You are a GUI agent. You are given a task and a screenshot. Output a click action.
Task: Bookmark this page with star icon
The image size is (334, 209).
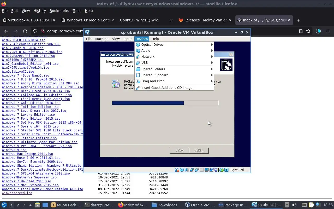click(308, 31)
